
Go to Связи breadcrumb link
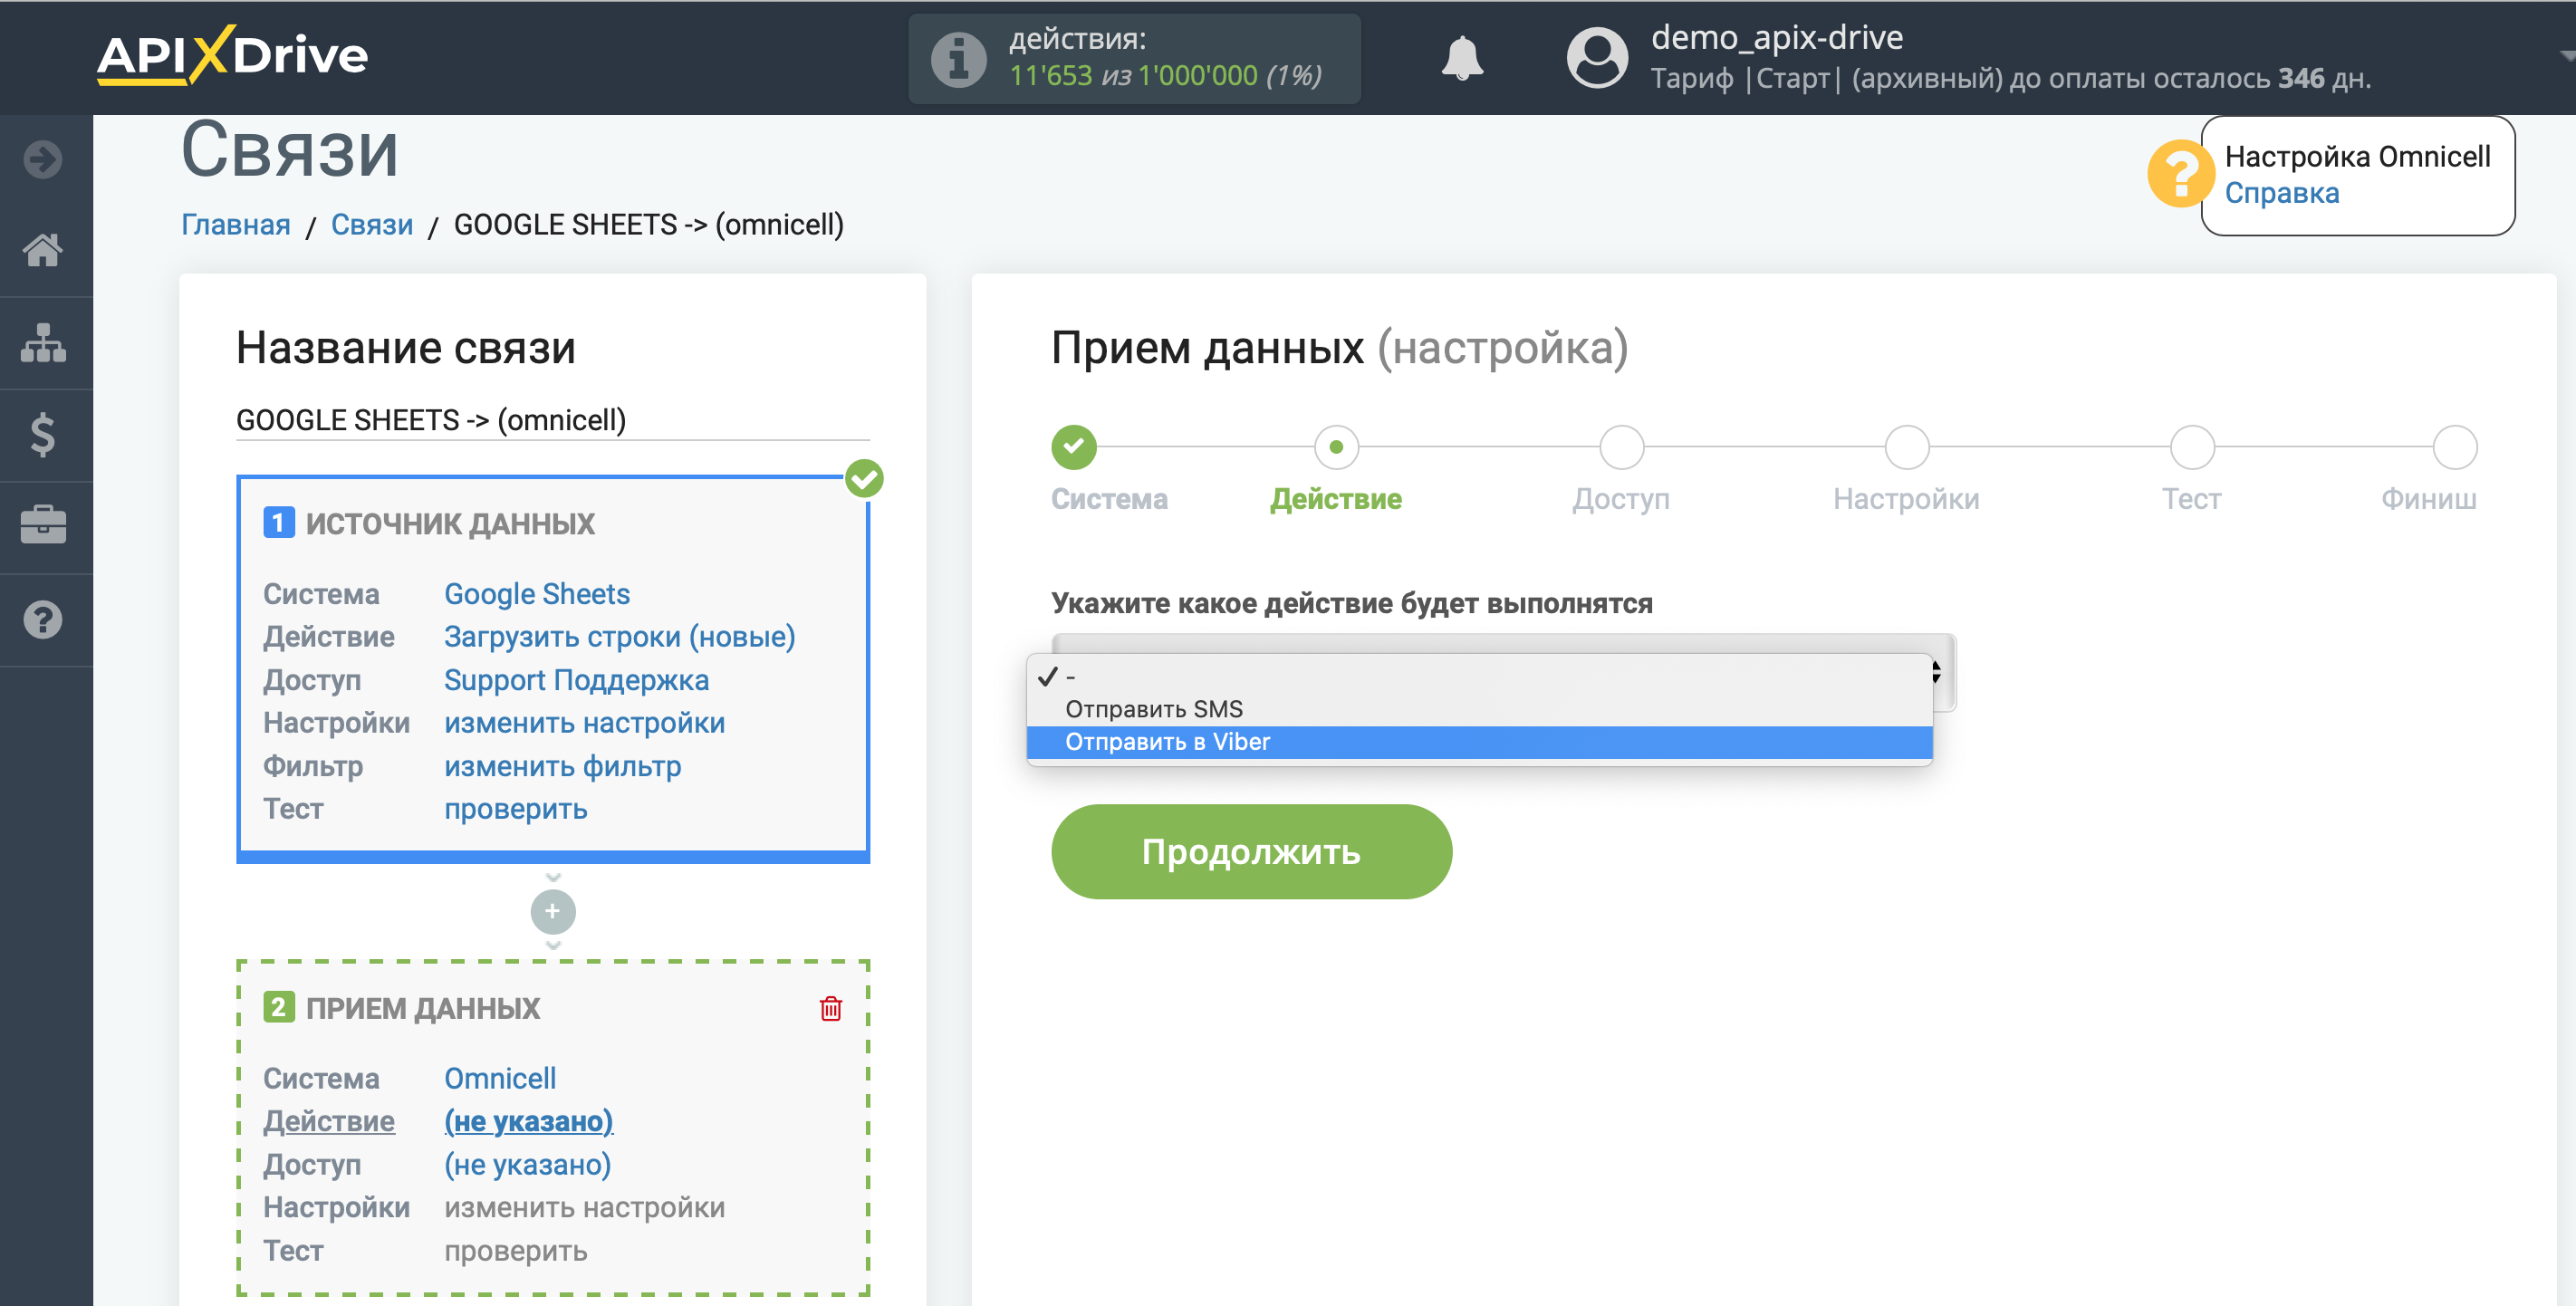coord(372,224)
